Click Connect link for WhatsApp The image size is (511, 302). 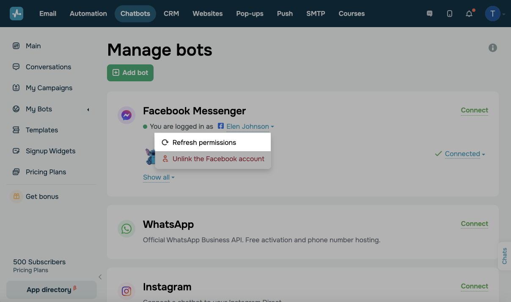474,224
